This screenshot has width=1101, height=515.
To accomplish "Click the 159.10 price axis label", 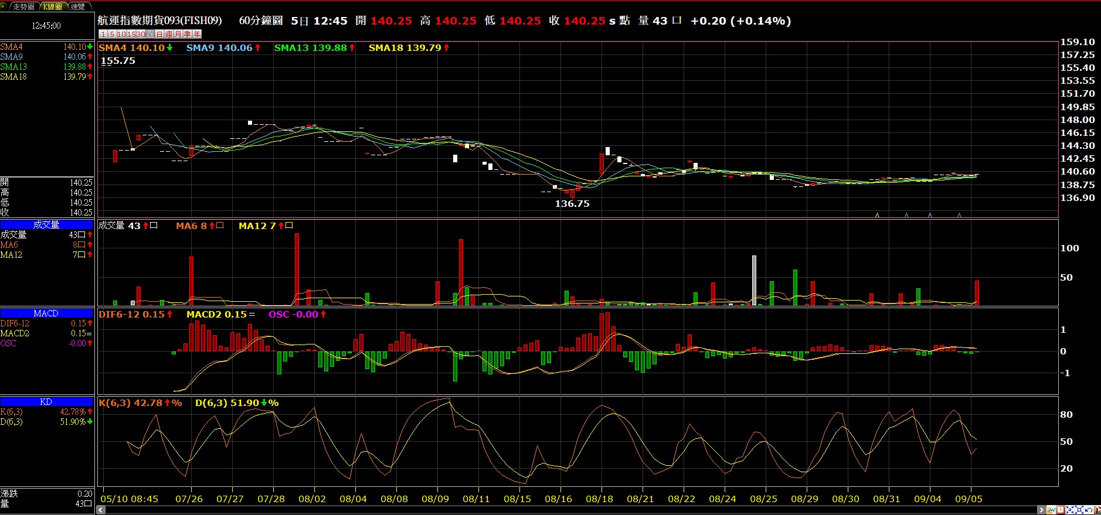I will pyautogui.click(x=1078, y=42).
